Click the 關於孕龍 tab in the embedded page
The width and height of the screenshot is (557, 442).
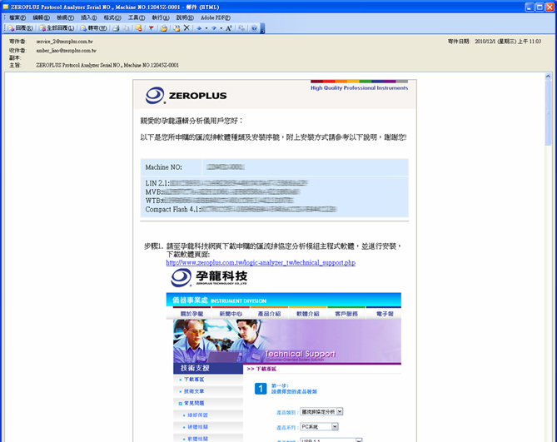[x=191, y=314]
